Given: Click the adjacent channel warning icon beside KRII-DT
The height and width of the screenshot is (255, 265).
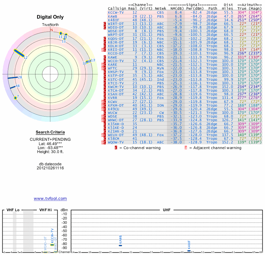Looking at the screenshot, I should pos(102,50).
